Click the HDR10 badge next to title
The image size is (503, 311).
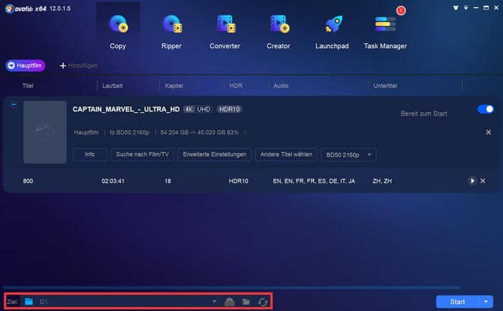[229, 109]
